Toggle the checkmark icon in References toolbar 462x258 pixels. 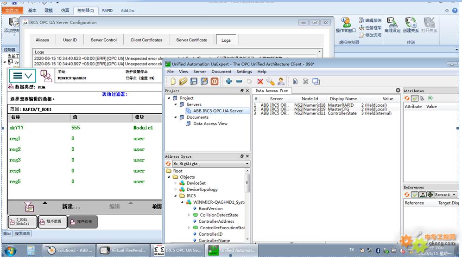point(415,194)
